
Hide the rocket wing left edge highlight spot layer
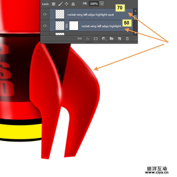(45, 14)
